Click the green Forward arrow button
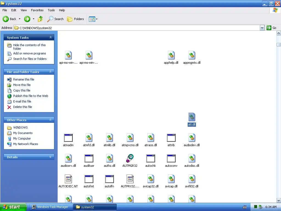The width and height of the screenshot is (281, 211). (27, 19)
